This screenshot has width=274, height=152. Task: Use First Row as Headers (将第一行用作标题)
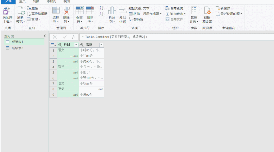pos(145,14)
